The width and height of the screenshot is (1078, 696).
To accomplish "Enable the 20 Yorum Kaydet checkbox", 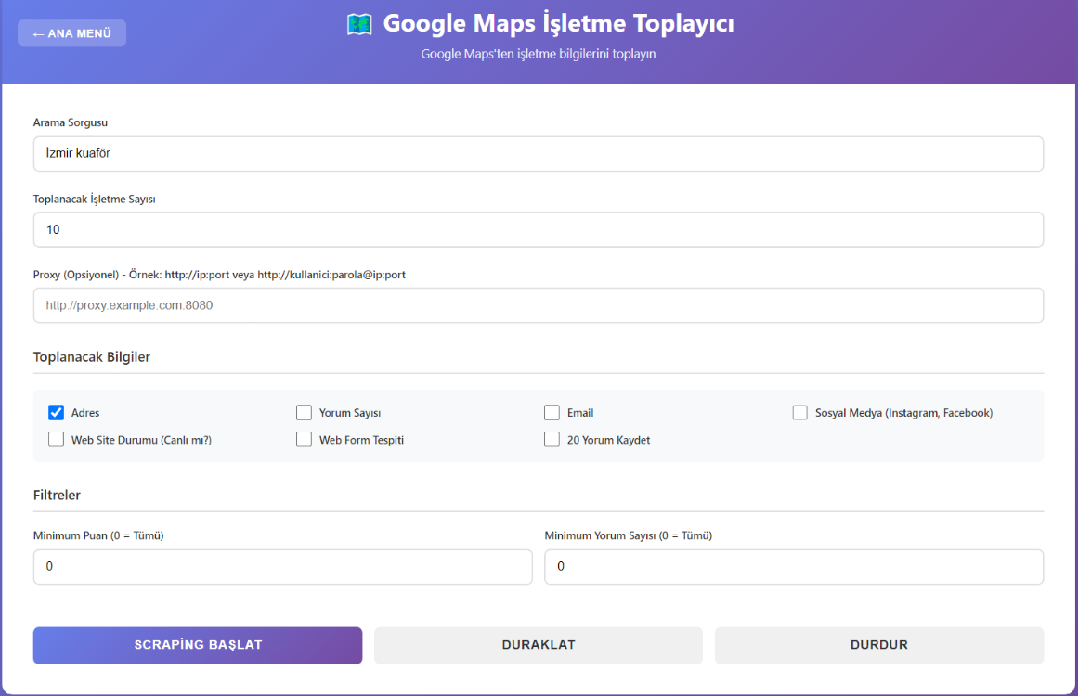I will [x=552, y=440].
